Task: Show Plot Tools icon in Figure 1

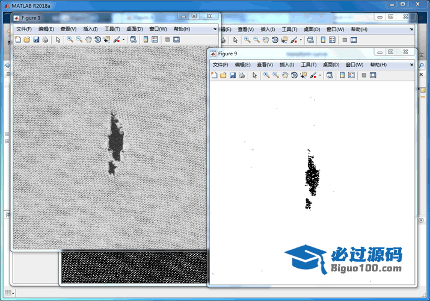Action: 177,40
